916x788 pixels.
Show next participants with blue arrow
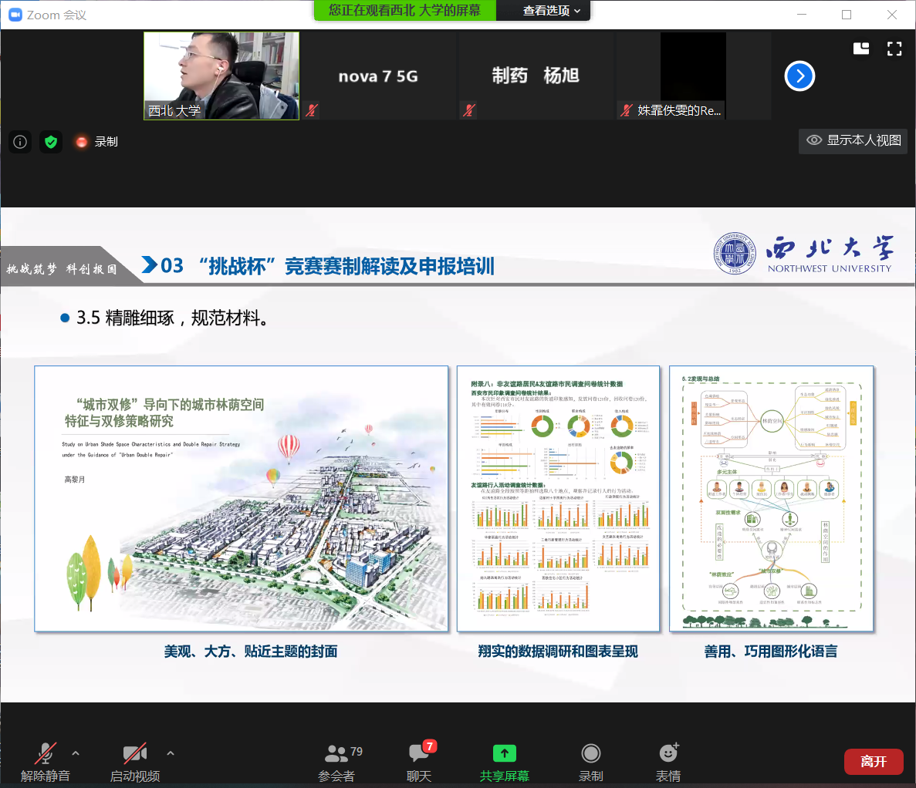799,76
